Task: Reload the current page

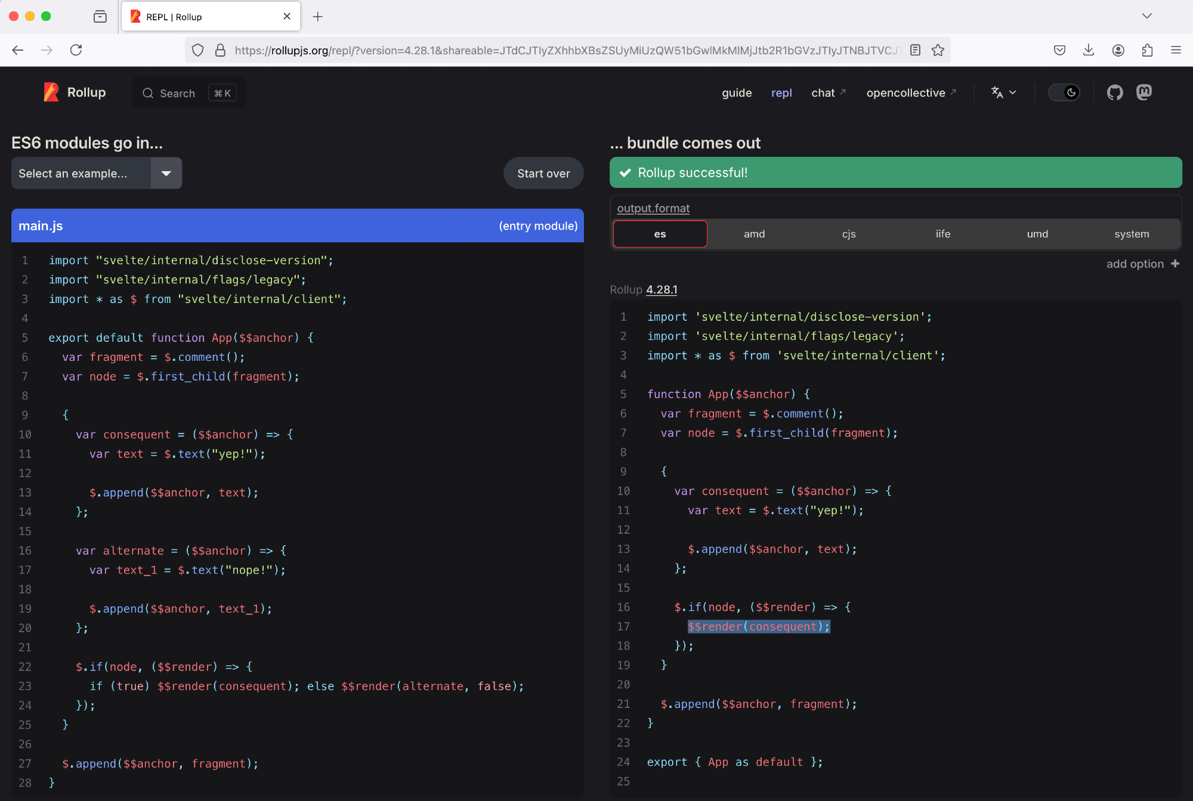Action: [76, 50]
